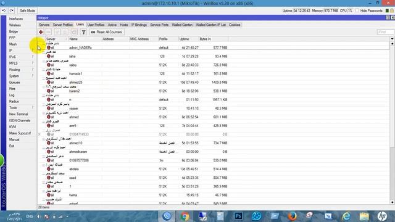Open the Walled Garden IP List tab
This screenshot has width=395, height=222.
pyautogui.click(x=211, y=25)
